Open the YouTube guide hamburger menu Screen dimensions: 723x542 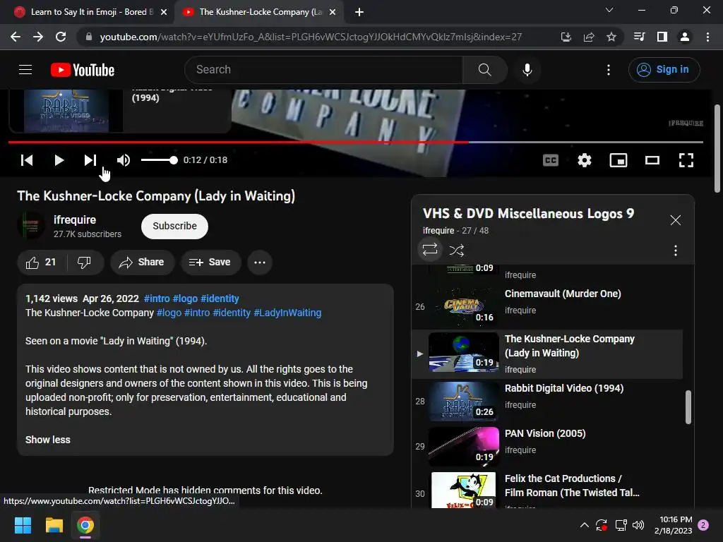pos(25,70)
